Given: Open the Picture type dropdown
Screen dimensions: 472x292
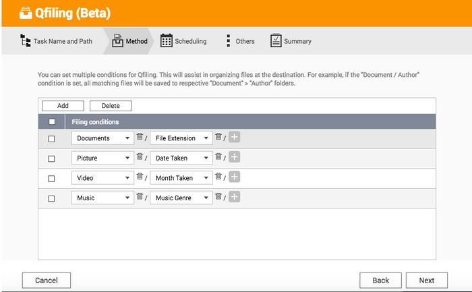Looking at the screenshot, I should (102, 158).
